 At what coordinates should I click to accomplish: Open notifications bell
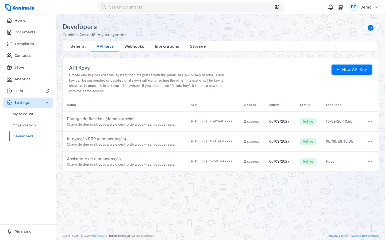(x=331, y=7)
